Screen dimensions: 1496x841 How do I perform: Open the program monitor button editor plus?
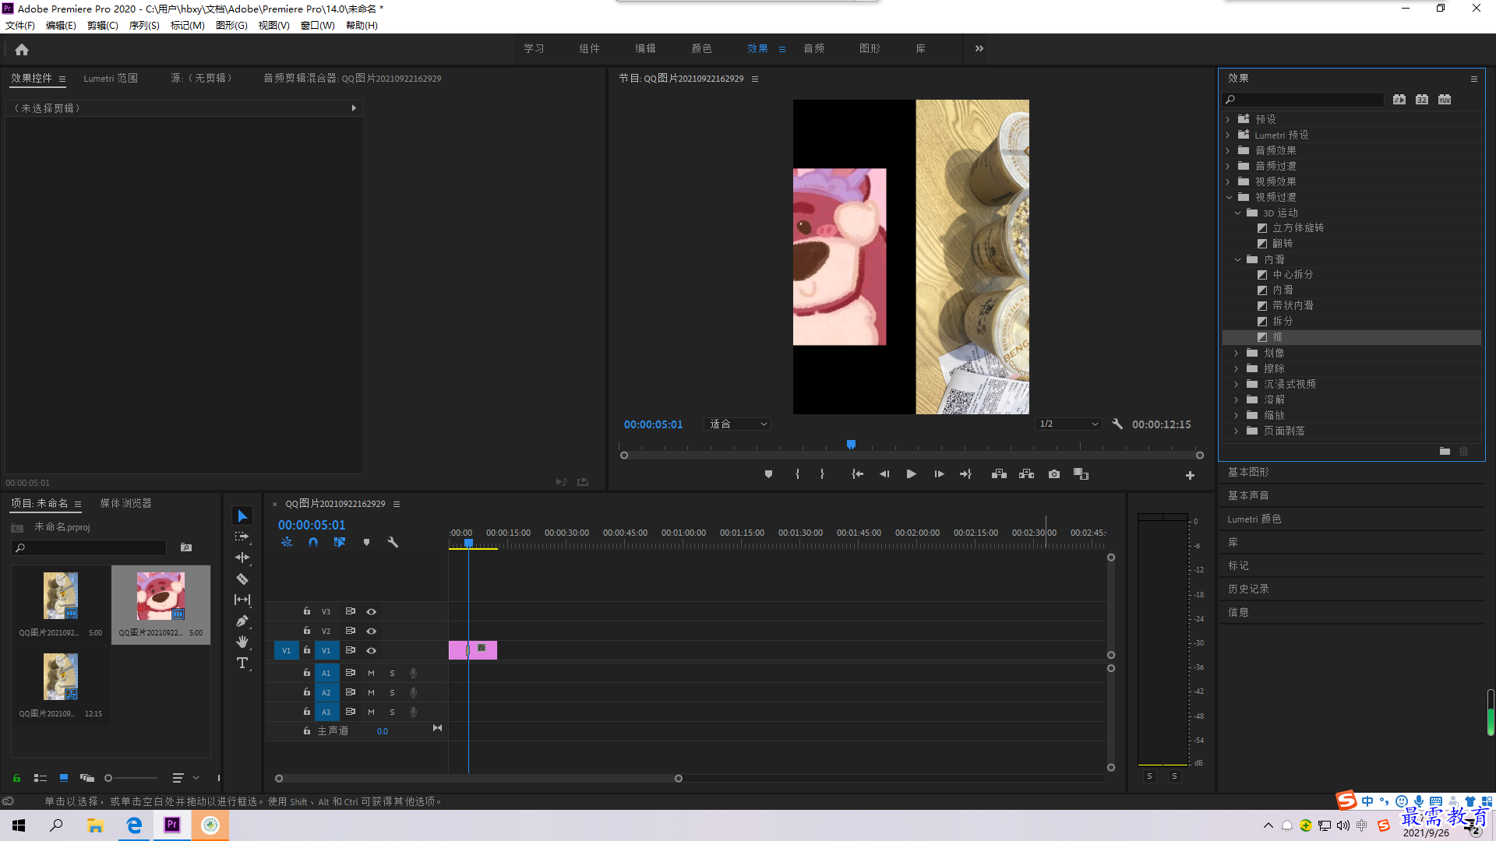(x=1190, y=475)
